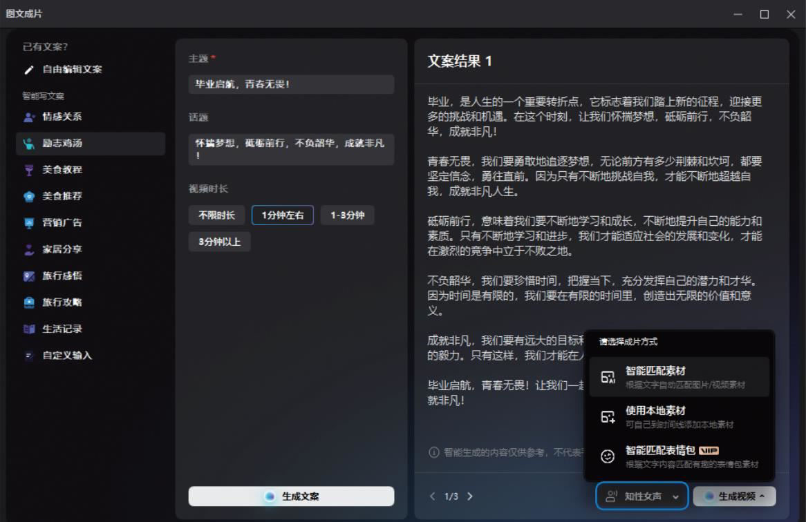
Task: Click the 话题 input field
Action: click(x=292, y=149)
